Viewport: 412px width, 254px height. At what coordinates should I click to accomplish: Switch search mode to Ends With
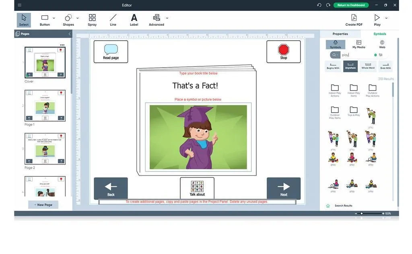(385, 66)
